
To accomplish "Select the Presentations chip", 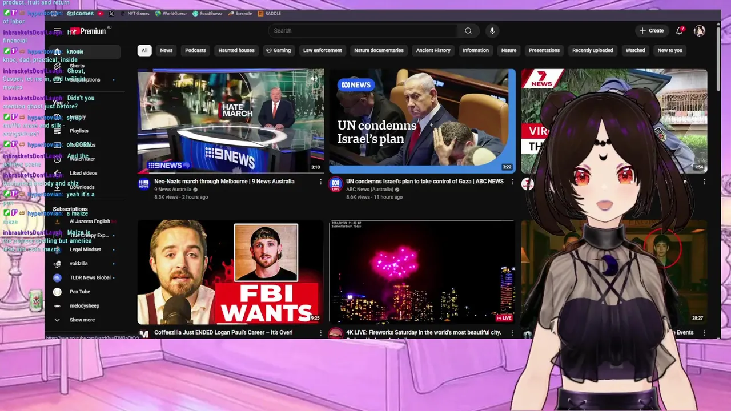I will pyautogui.click(x=544, y=50).
